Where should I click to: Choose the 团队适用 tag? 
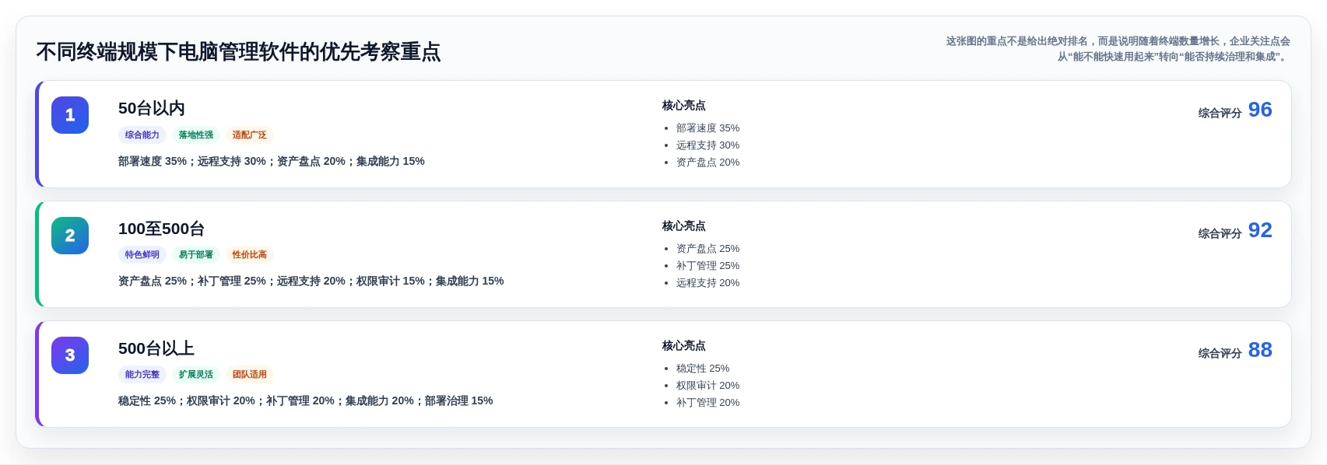(250, 375)
